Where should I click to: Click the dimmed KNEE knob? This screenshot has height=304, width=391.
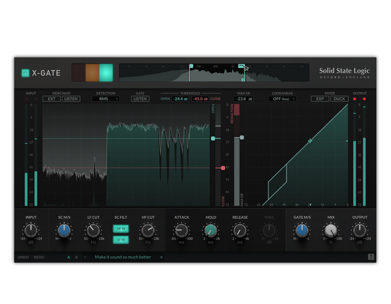coord(269,231)
